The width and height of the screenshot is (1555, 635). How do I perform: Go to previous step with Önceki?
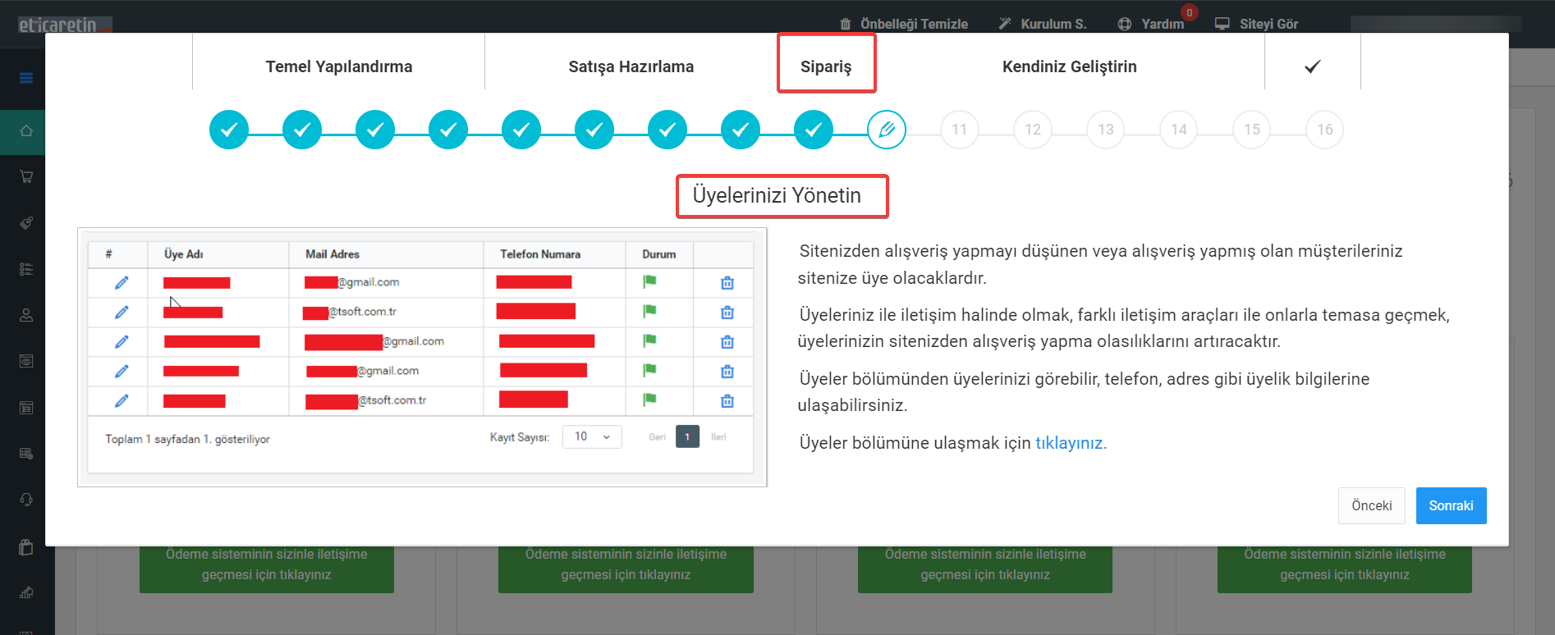tap(1371, 505)
